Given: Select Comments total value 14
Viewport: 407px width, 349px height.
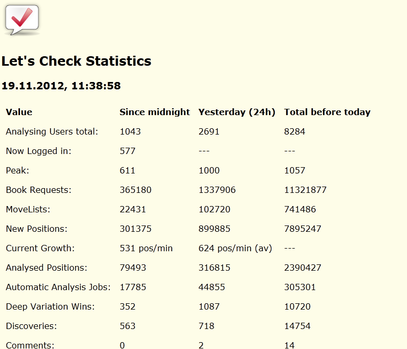Looking at the screenshot, I should (289, 345).
